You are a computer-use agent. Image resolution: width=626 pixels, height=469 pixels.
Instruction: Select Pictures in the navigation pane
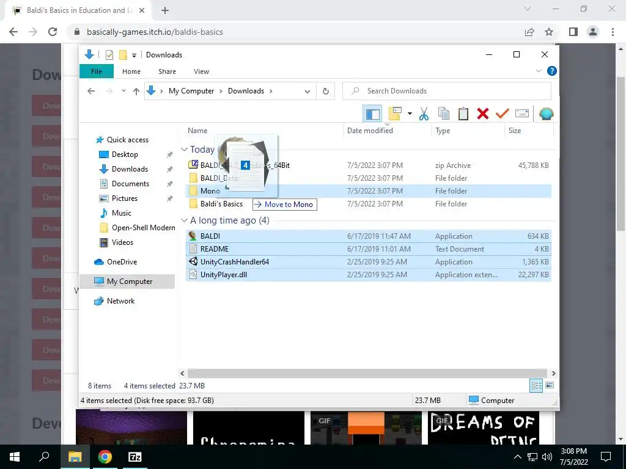[x=125, y=198]
